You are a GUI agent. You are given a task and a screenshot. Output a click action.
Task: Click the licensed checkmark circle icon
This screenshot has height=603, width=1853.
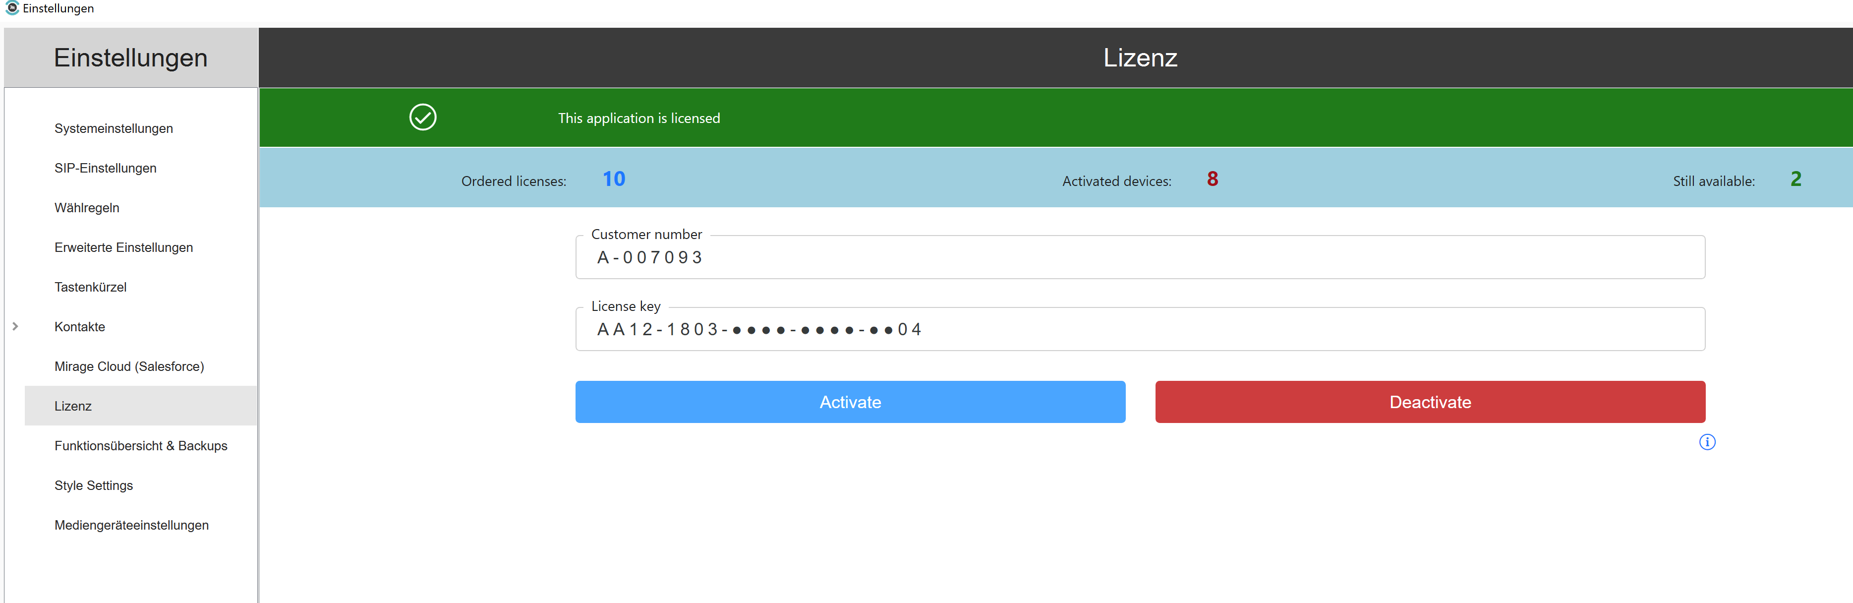coord(423,118)
